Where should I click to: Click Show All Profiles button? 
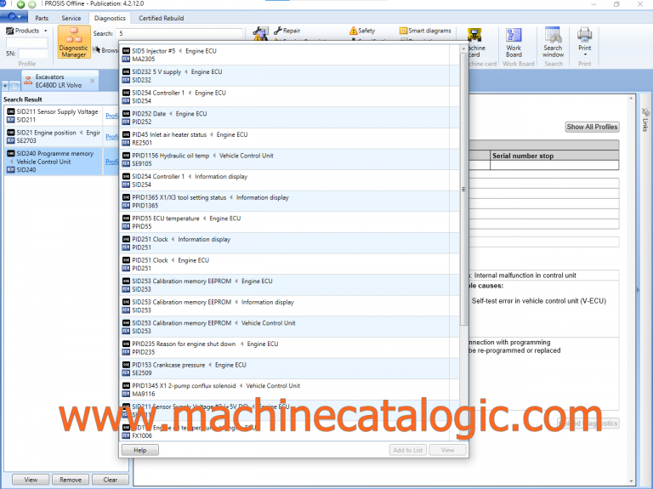592,127
